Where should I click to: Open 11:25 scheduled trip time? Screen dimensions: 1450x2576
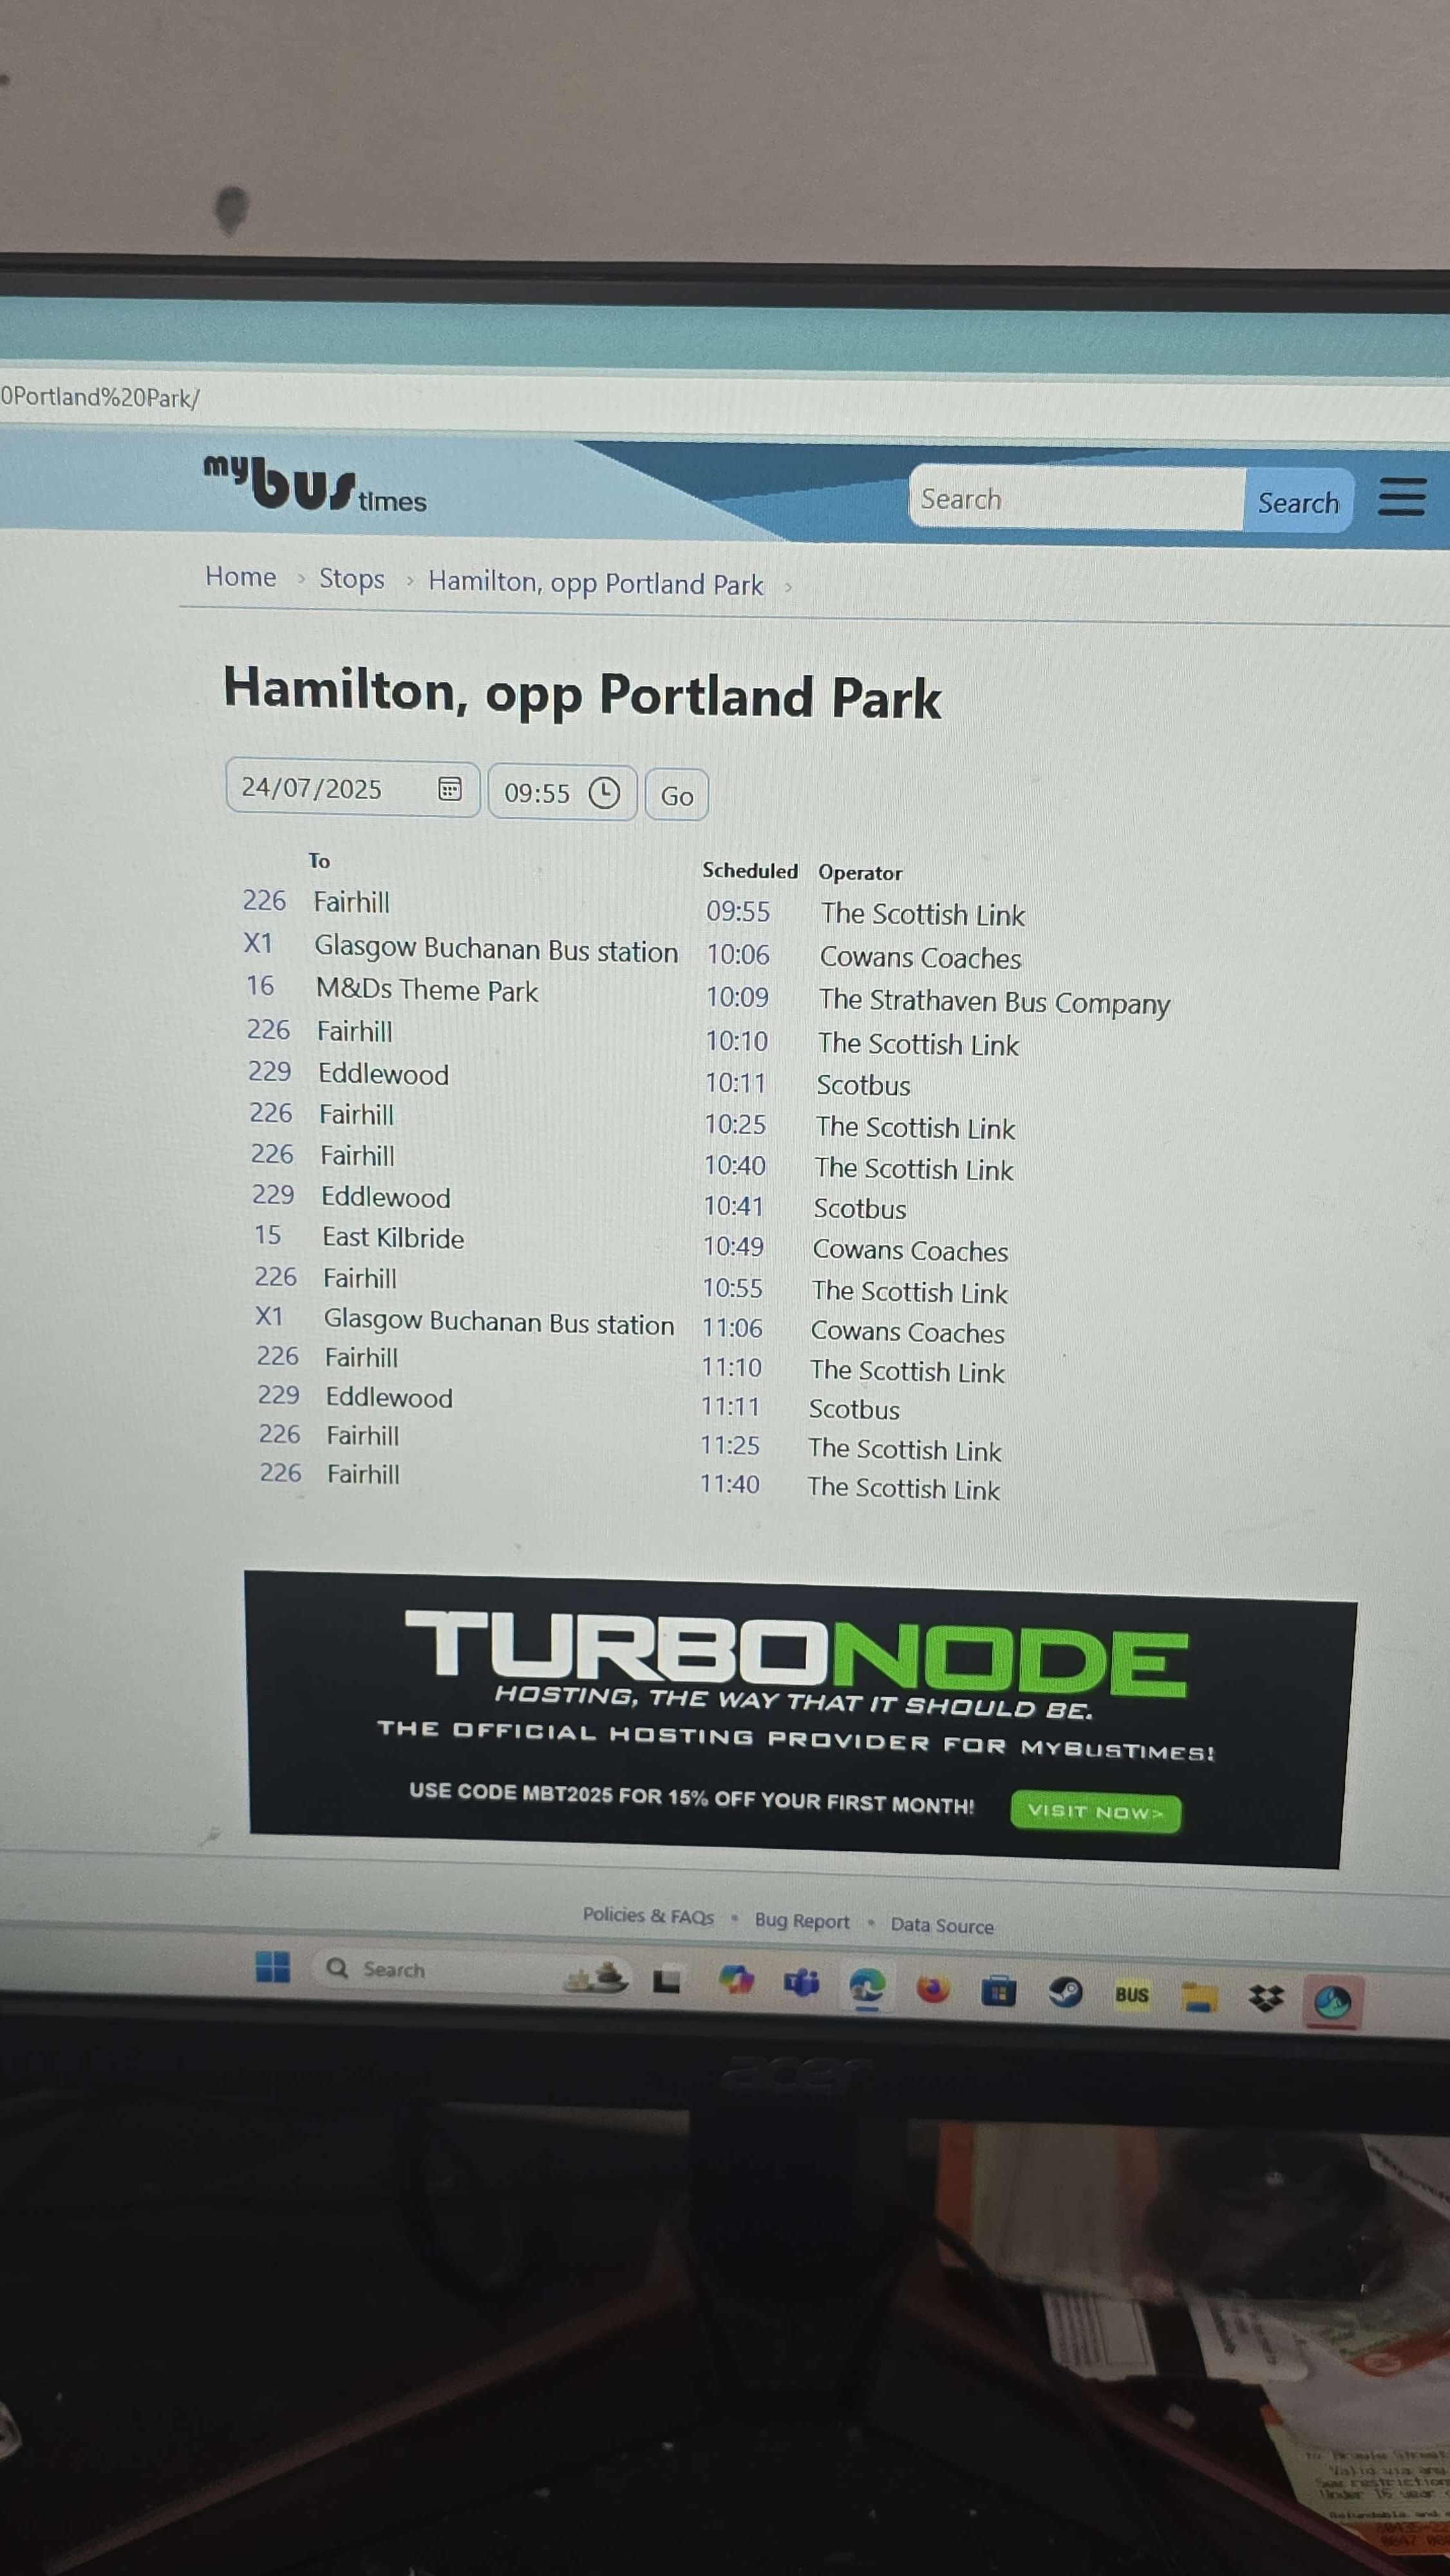click(x=730, y=1445)
